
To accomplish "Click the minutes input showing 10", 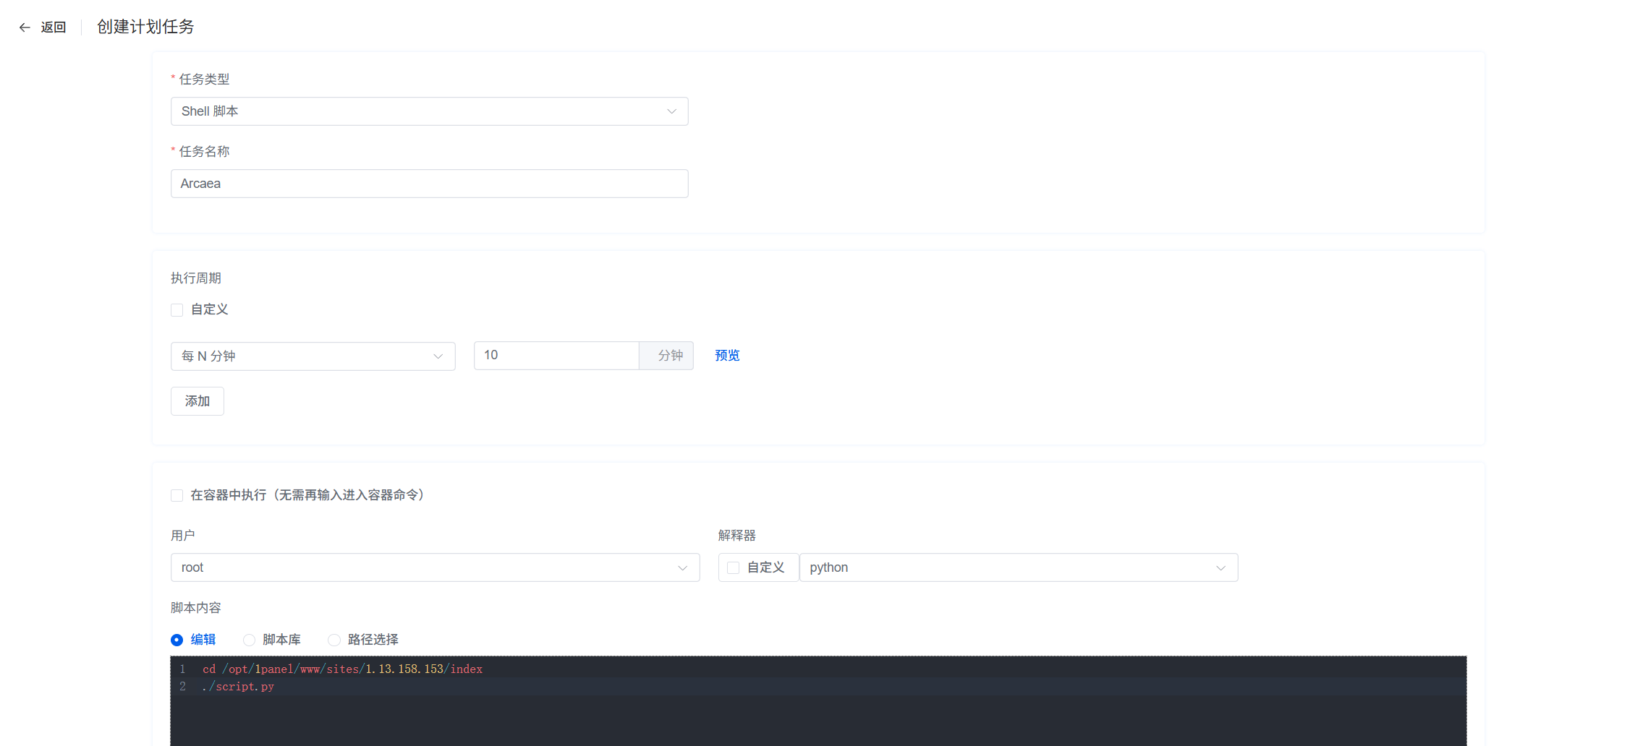I will (x=556, y=356).
